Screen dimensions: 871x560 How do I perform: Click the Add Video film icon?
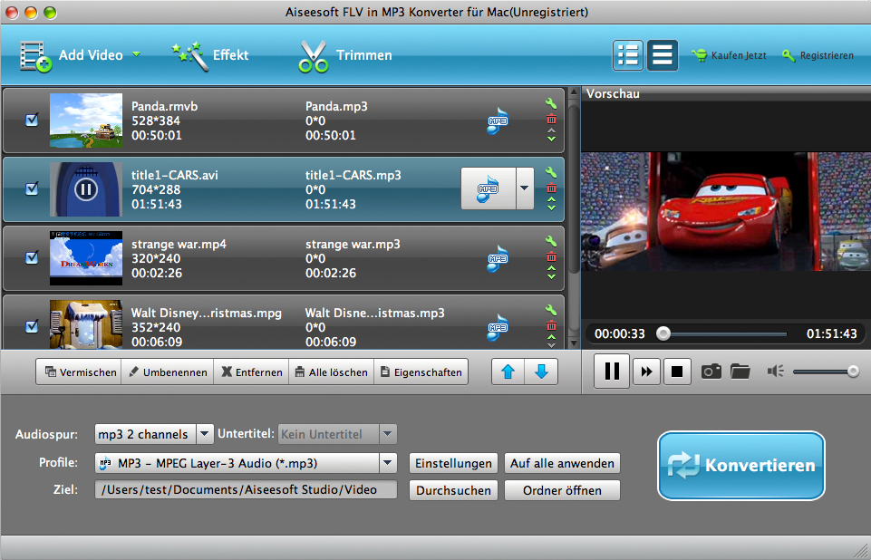35,56
